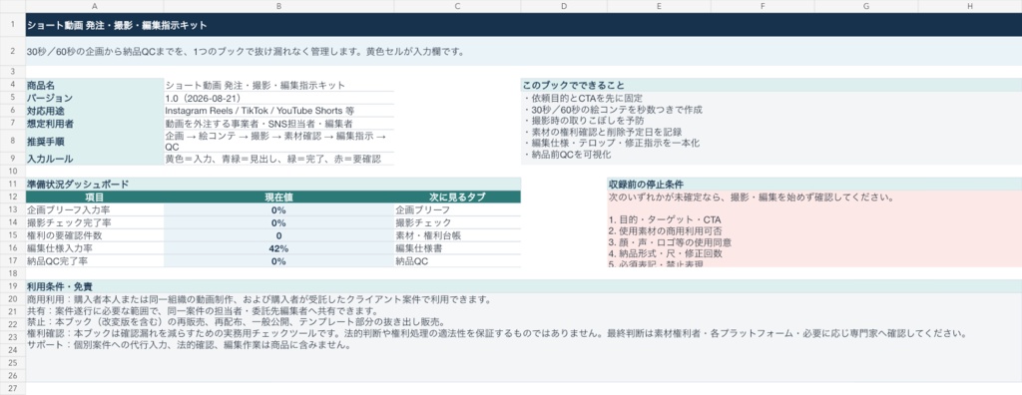This screenshot has width=1022, height=395.
Task: Select the 権利の要確認件数 row label
Action: (95, 235)
